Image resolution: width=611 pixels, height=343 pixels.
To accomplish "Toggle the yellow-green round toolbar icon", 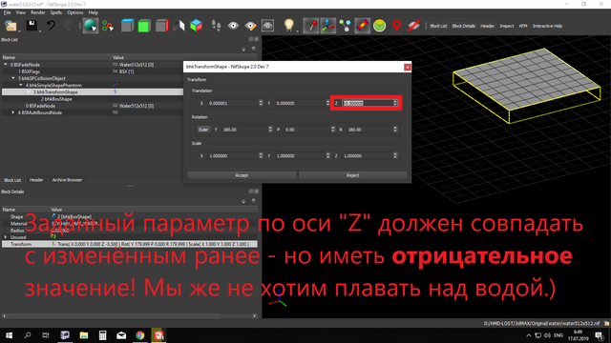I will [380, 26].
